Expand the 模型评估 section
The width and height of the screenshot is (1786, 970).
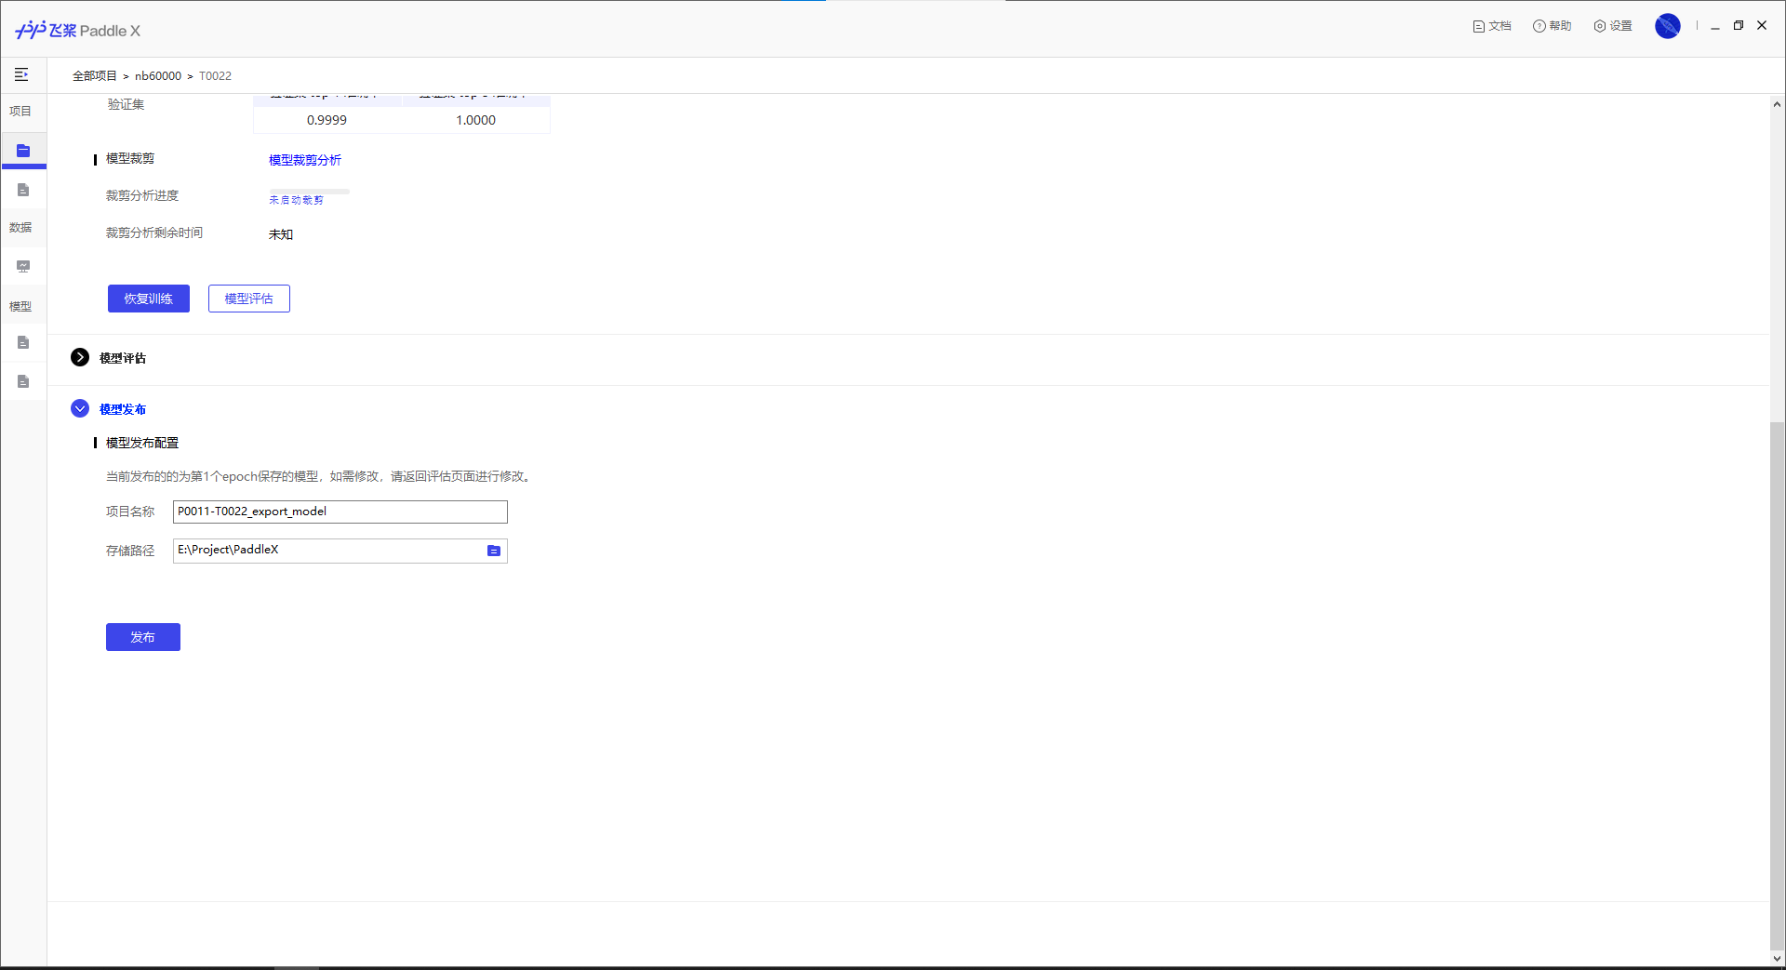[x=80, y=357]
